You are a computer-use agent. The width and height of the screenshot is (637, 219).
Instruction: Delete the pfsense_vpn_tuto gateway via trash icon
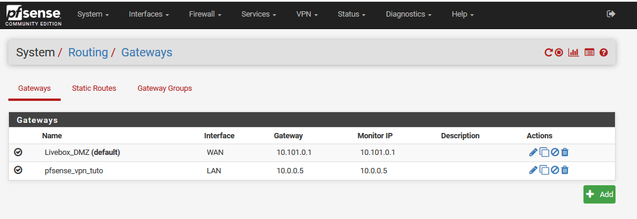[x=565, y=170]
